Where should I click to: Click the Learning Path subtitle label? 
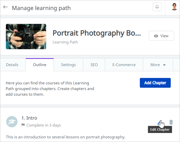[x=65, y=42]
